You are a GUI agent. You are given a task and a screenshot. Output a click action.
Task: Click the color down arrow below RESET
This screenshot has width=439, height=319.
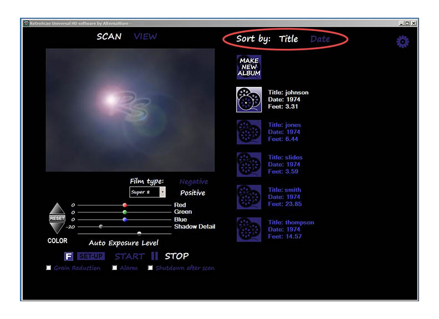click(57, 227)
